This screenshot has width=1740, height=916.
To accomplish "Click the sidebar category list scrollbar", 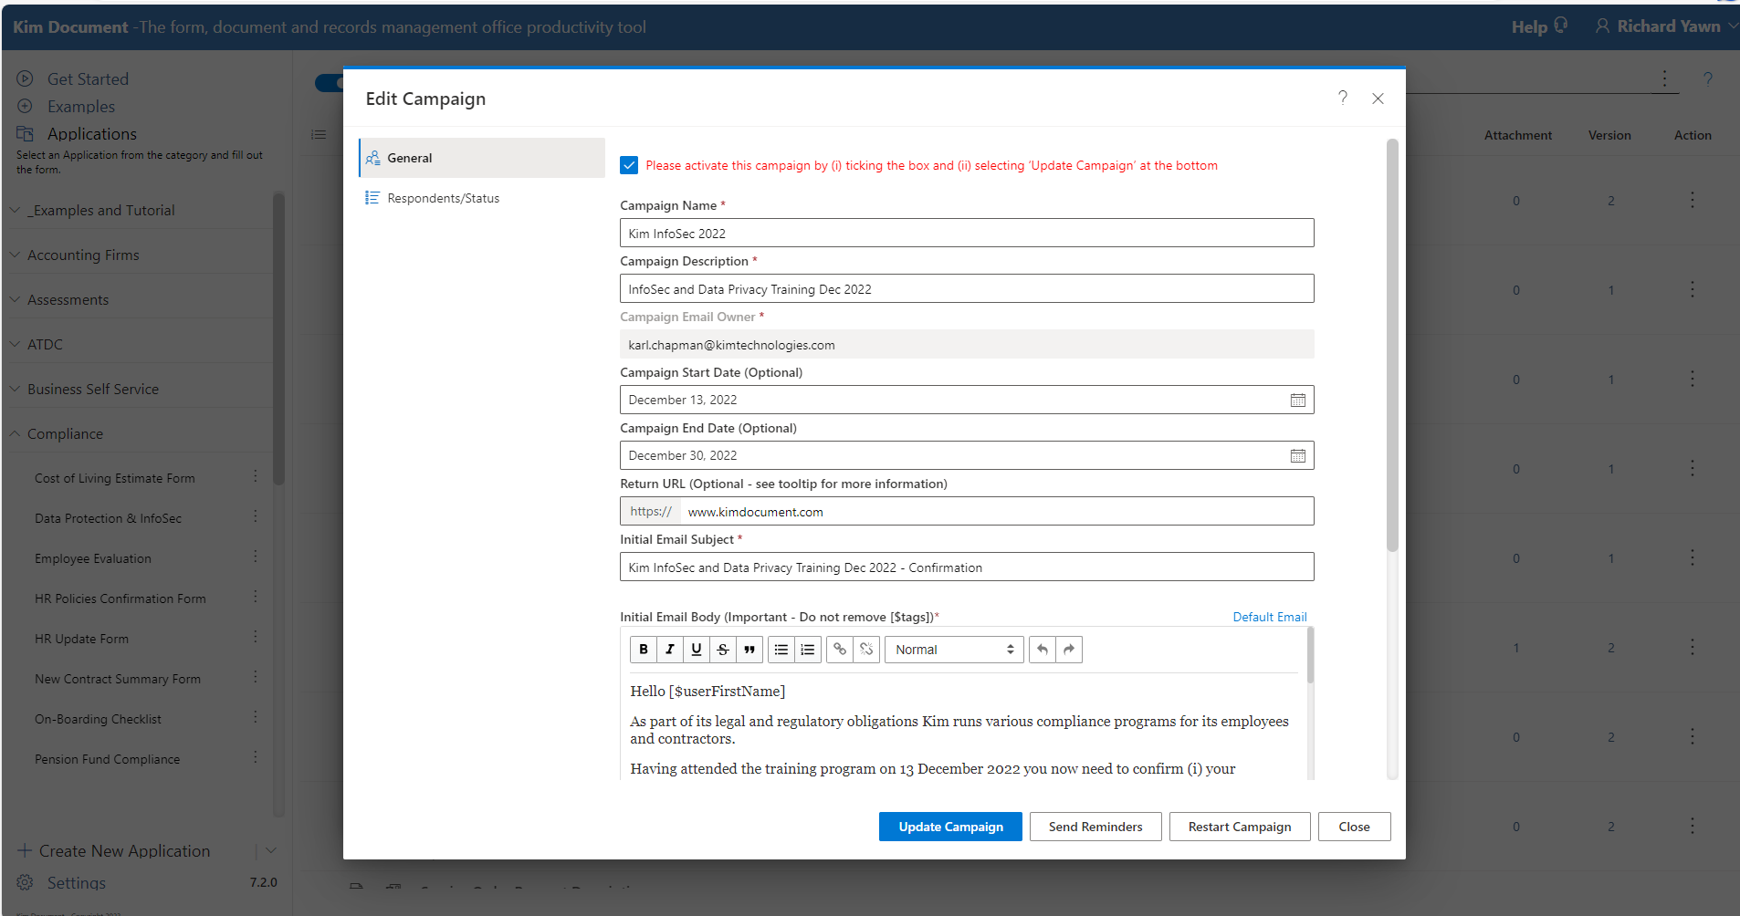I will (x=278, y=338).
